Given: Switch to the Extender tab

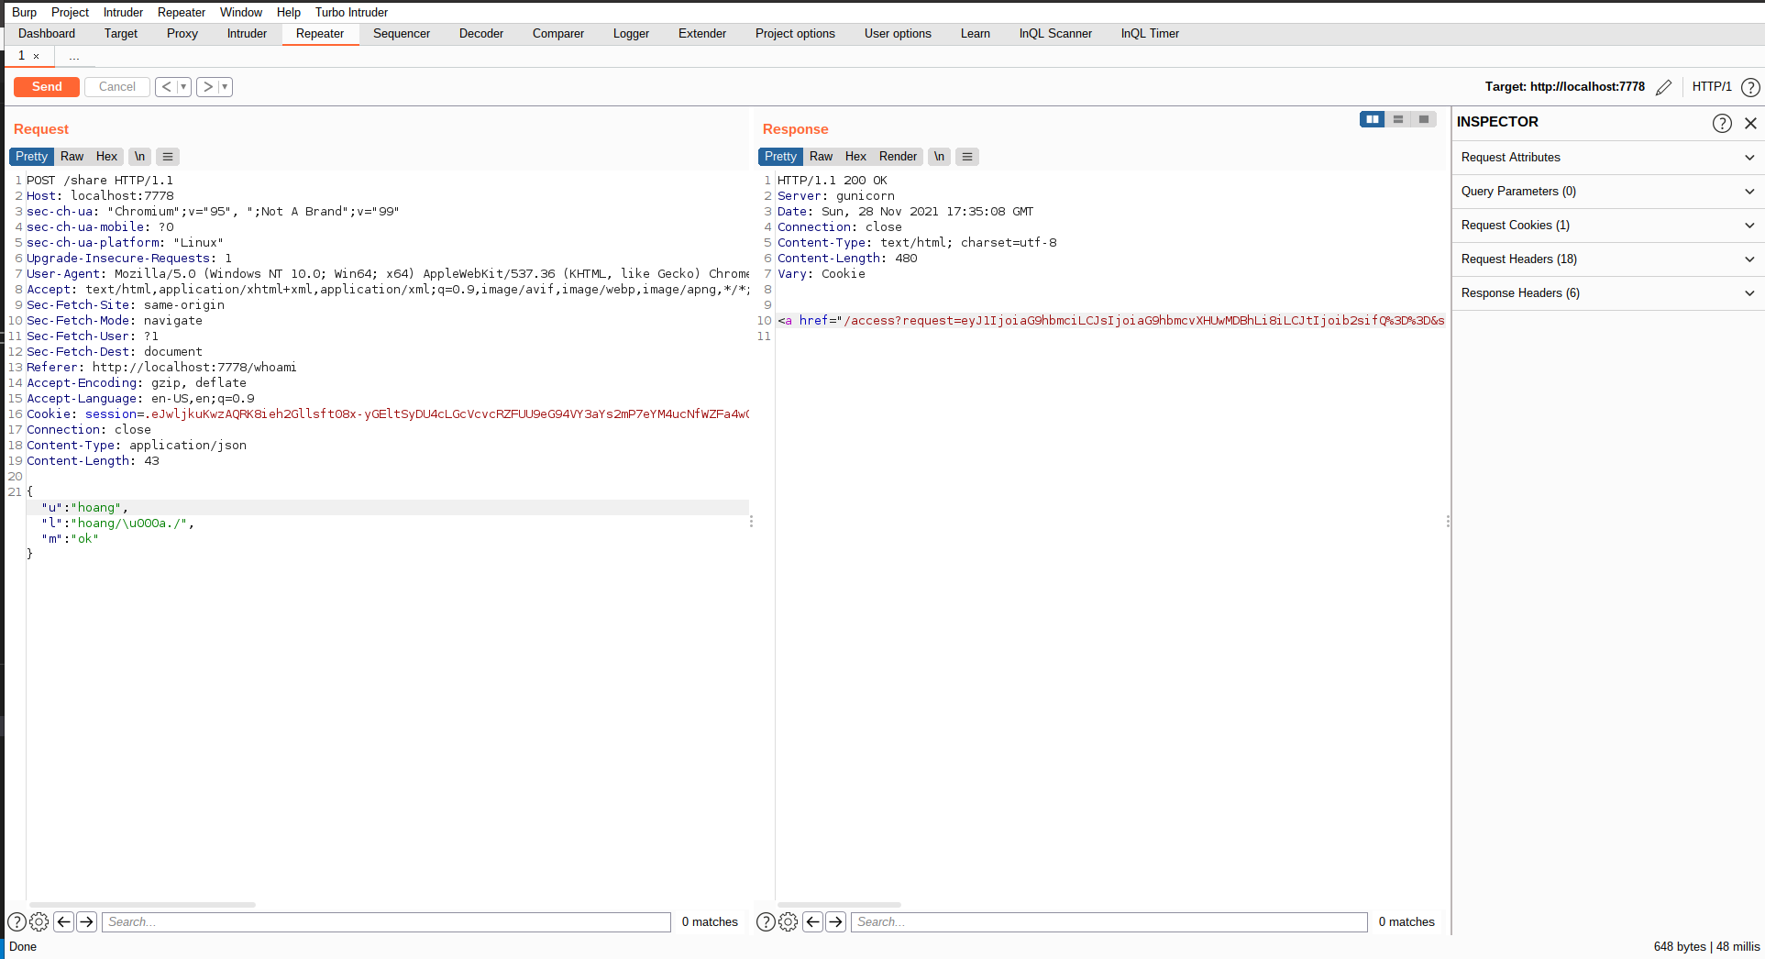Looking at the screenshot, I should click(x=702, y=34).
